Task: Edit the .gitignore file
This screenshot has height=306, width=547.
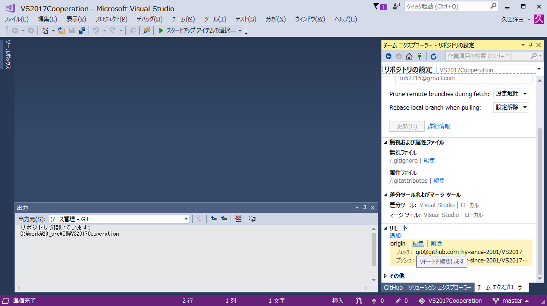Action: point(428,160)
